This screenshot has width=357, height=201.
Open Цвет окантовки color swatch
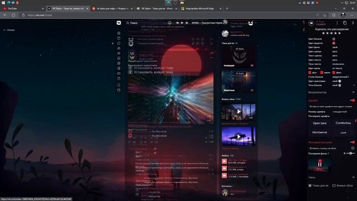(x=340, y=81)
